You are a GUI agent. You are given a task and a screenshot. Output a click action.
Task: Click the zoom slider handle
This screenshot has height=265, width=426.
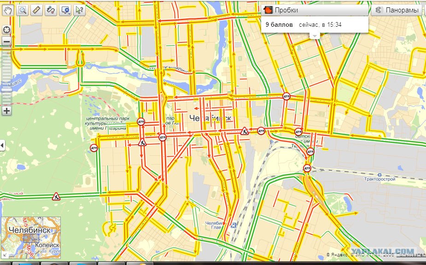[6, 90]
